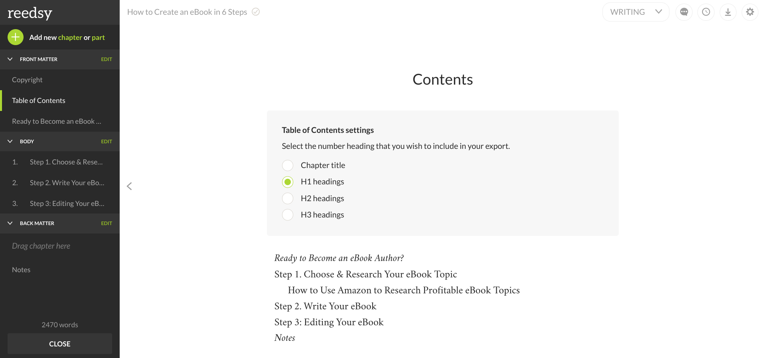Image resolution: width=766 pixels, height=358 pixels.
Task: Select the Chapter title radio button
Action: 288,165
